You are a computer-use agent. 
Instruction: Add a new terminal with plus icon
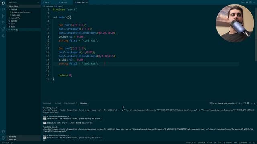pos(239,103)
